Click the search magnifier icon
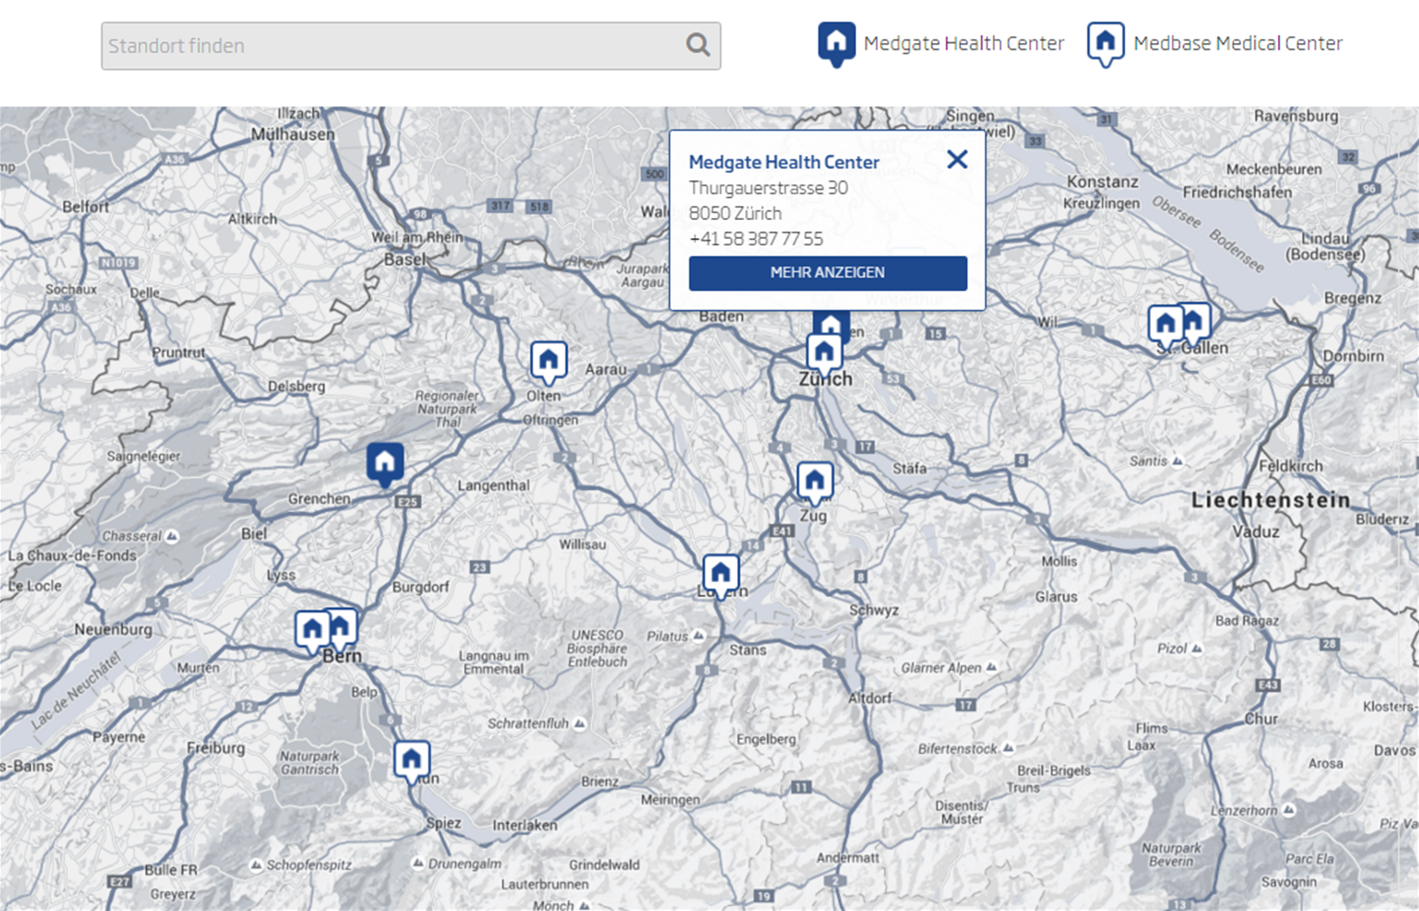The width and height of the screenshot is (1419, 911). click(x=698, y=45)
